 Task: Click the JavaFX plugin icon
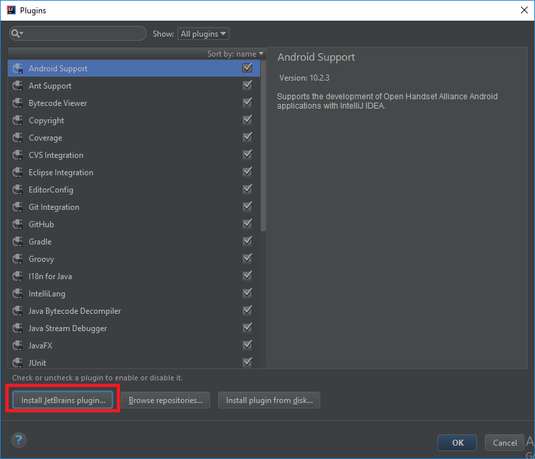point(18,346)
